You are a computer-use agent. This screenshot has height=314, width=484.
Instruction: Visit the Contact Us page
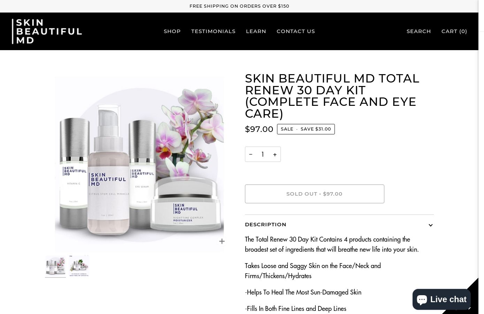[296, 31]
